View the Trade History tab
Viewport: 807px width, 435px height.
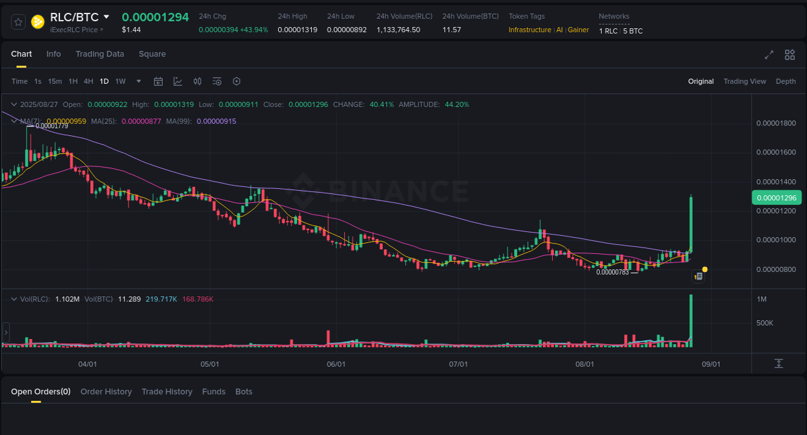(167, 392)
